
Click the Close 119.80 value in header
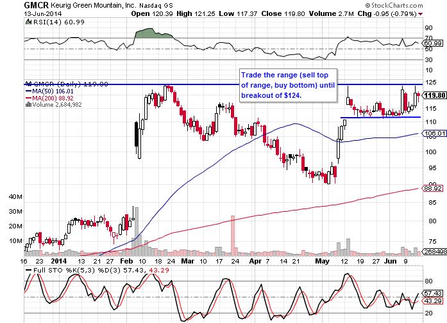tap(283, 13)
